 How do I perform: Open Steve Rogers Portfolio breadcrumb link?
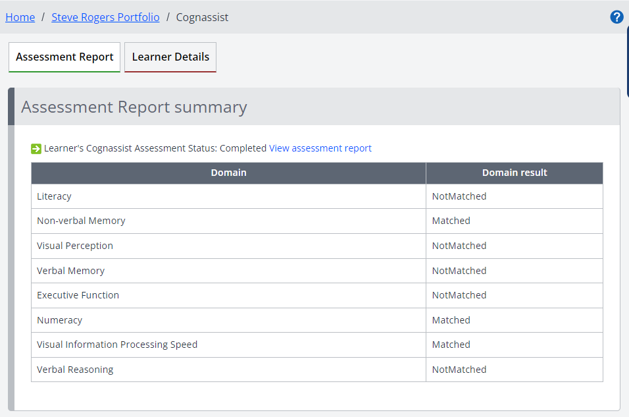pyautogui.click(x=105, y=17)
